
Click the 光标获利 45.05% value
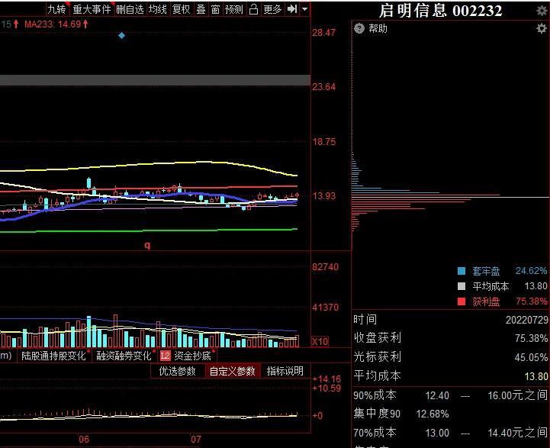(531, 357)
